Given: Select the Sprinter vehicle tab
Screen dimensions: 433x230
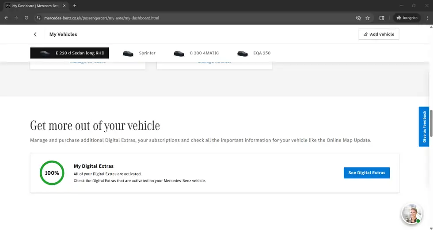Looking at the screenshot, I should tap(139, 53).
